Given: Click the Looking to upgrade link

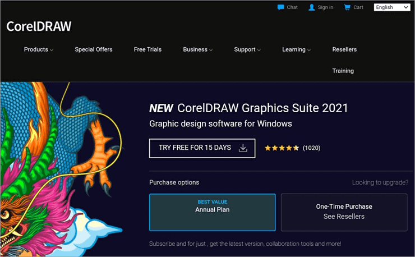Looking at the screenshot, I should click(x=380, y=182).
